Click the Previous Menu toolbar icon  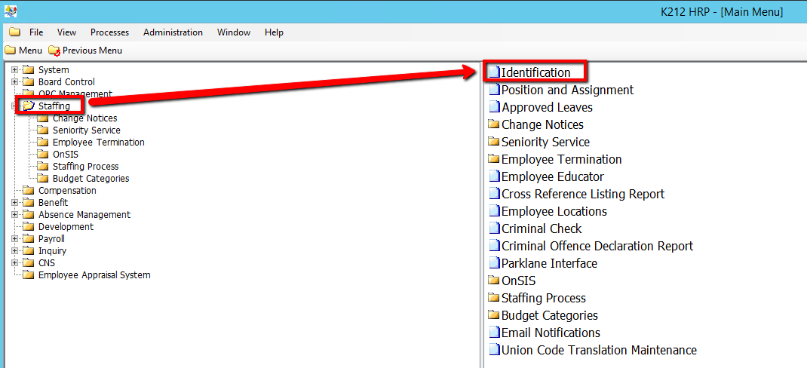(54, 51)
